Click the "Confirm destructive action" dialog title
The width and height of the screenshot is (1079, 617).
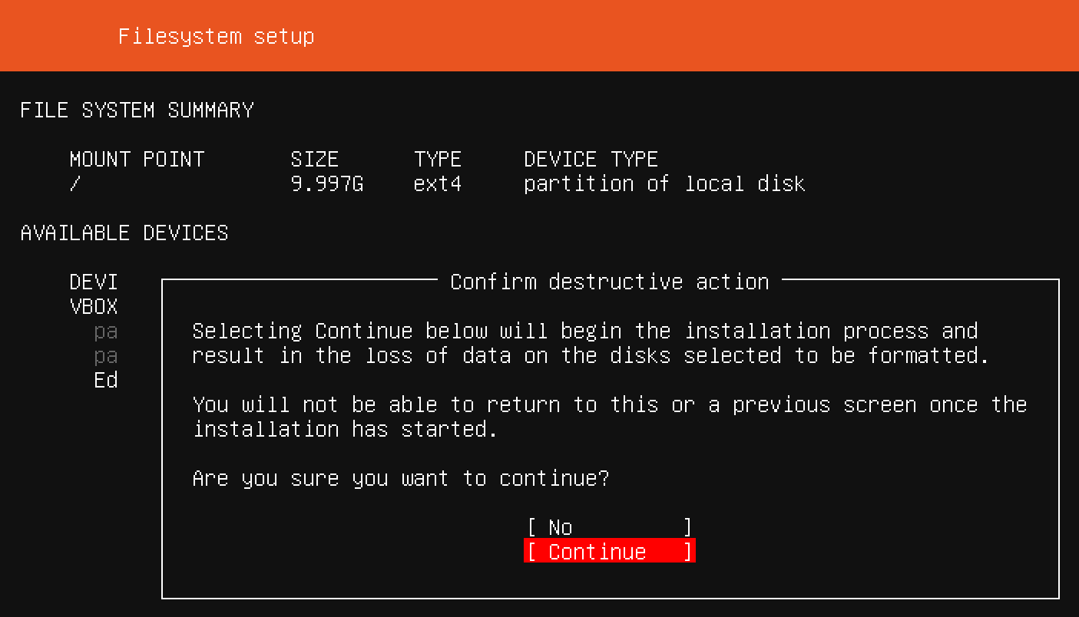point(609,282)
